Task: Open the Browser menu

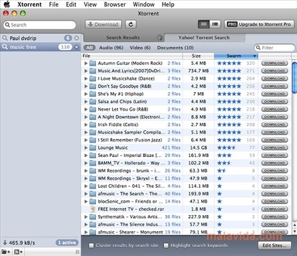Action: (x=115, y=4)
